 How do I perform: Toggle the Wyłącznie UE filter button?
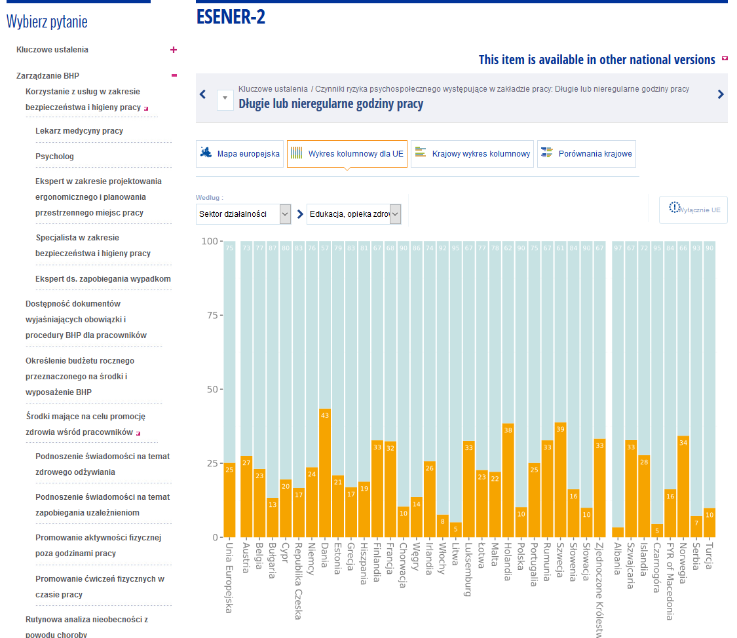693,210
